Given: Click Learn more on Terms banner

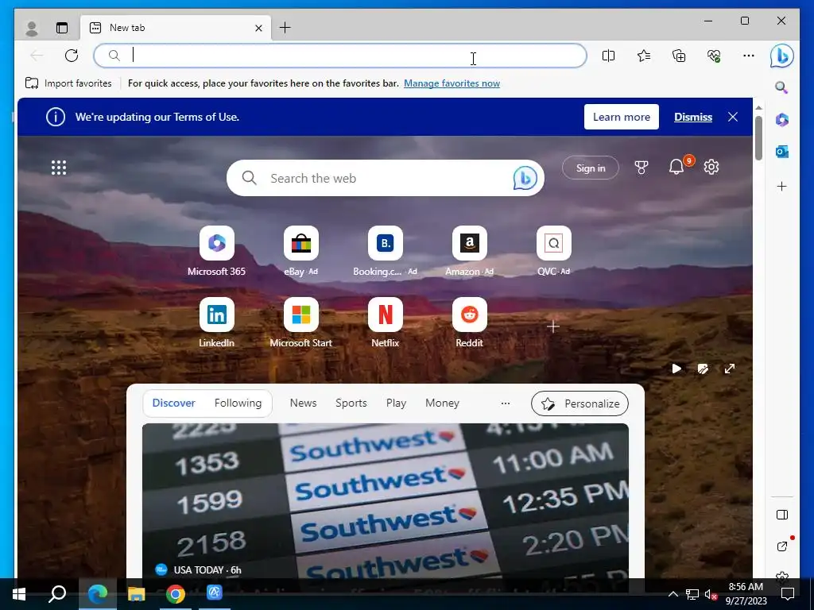Looking at the screenshot, I should pyautogui.click(x=622, y=118).
